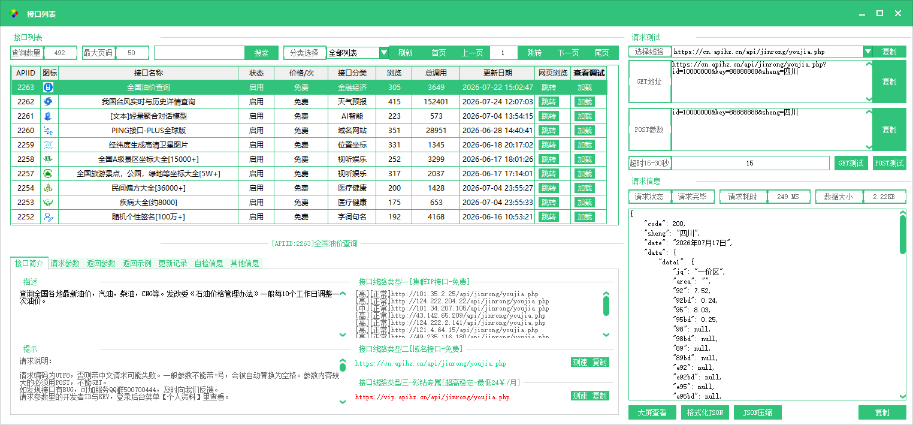The height and width of the screenshot is (425, 913).
Task: Click the icon in row 2261 轻量聚合对话模型
Action: point(49,116)
